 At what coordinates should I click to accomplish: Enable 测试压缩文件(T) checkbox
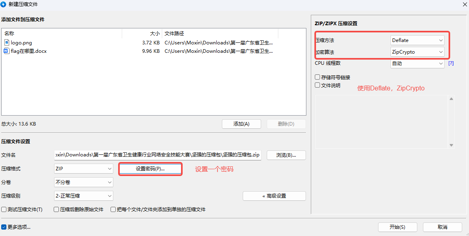pyautogui.click(x=4, y=210)
